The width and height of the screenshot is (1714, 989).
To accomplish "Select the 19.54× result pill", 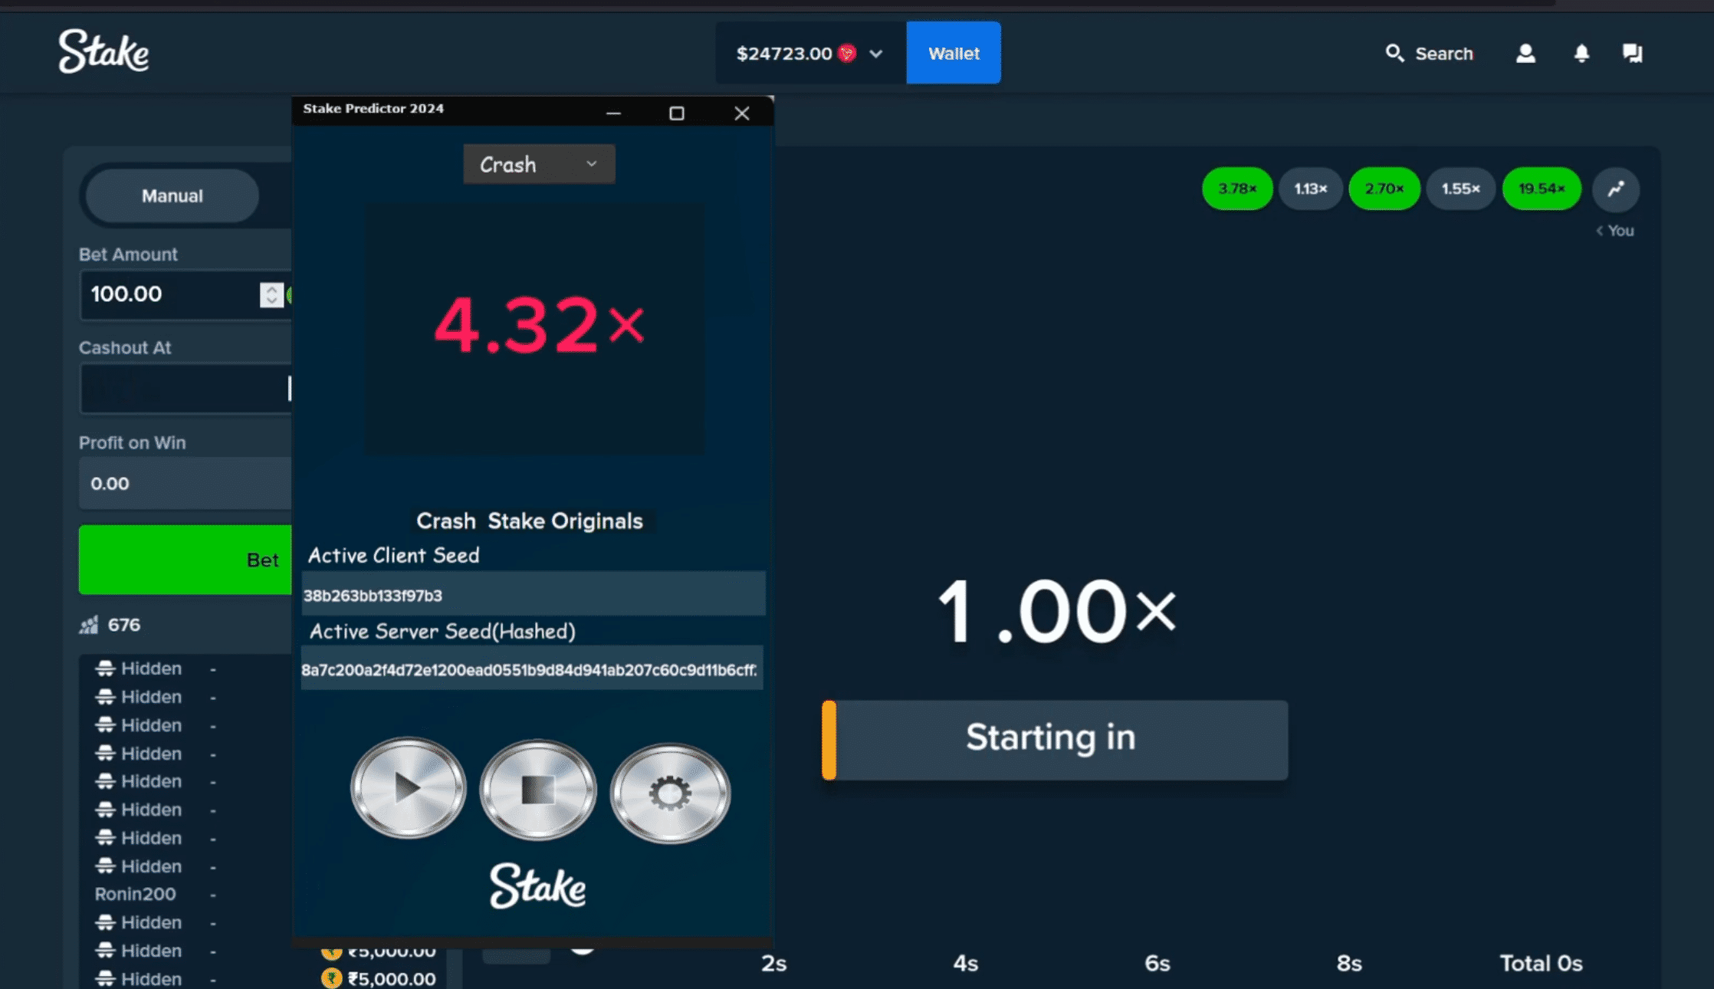I will [x=1541, y=189].
